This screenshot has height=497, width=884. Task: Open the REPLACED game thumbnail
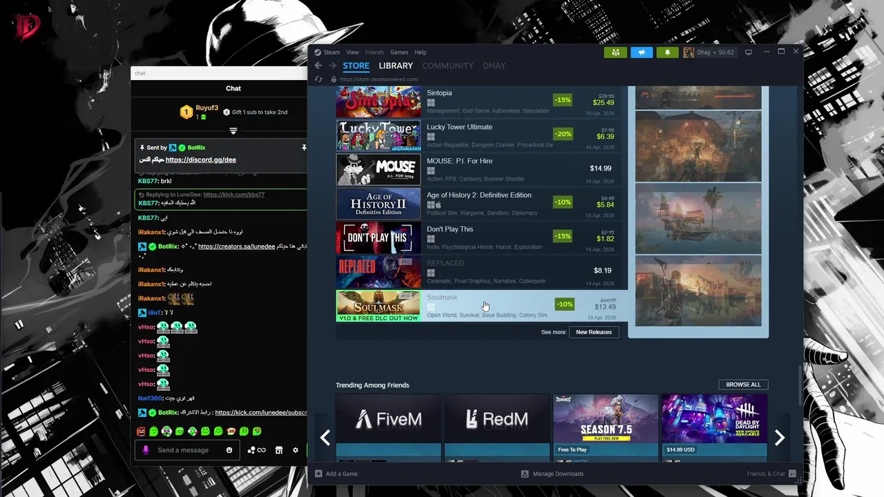tap(378, 271)
